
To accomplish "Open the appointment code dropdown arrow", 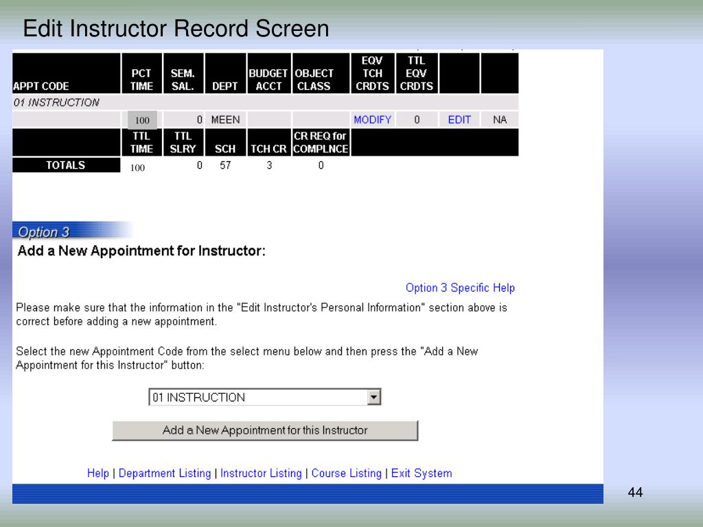I will [x=373, y=397].
